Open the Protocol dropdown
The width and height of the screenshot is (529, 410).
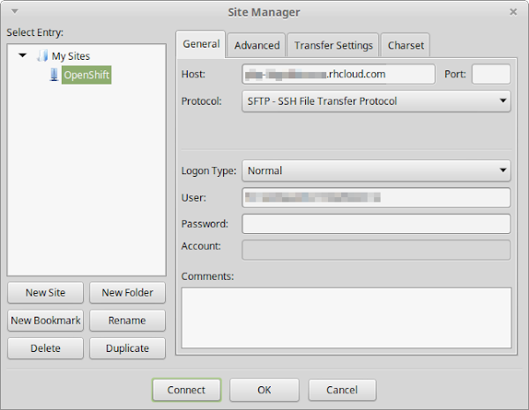376,101
